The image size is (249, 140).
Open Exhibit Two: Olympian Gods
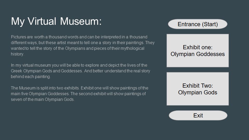click(x=198, y=89)
